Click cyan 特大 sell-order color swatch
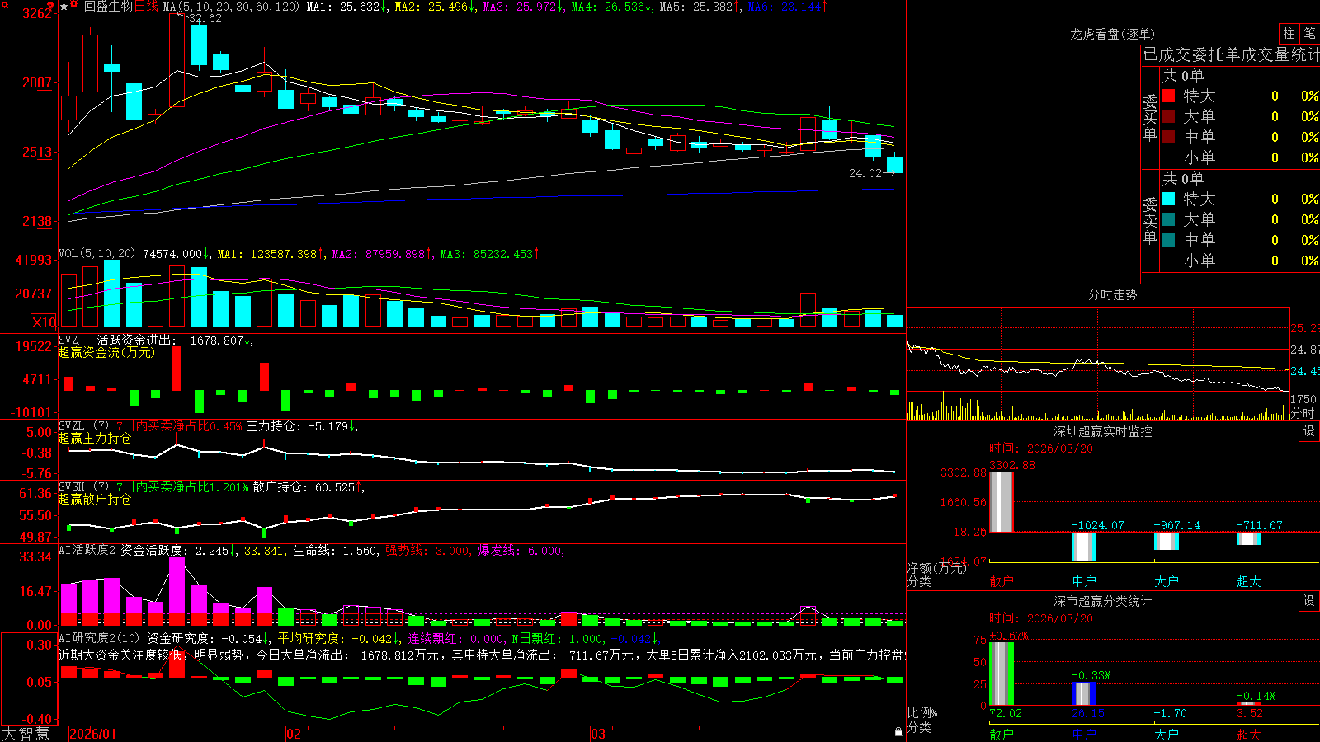This screenshot has width=1320, height=742. point(1168,199)
